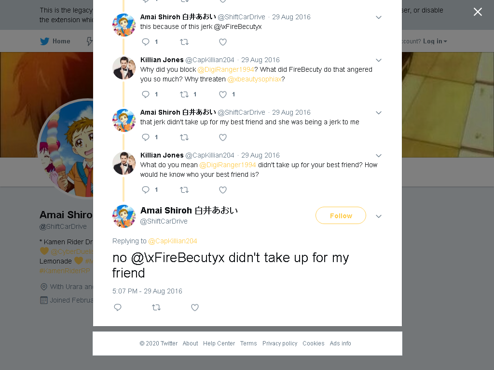This screenshot has height=370, width=494.
Task: Go to the Help Center footer link
Action: [x=219, y=343]
